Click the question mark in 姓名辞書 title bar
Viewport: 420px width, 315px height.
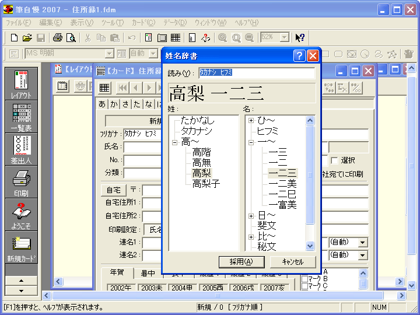[299, 56]
